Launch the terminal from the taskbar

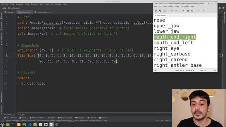(x=13, y=125)
